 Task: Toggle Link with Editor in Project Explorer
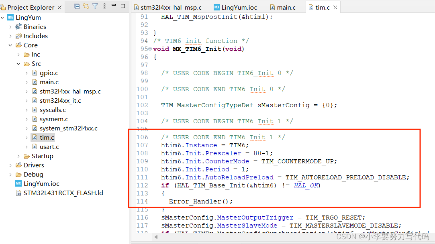(x=85, y=6)
